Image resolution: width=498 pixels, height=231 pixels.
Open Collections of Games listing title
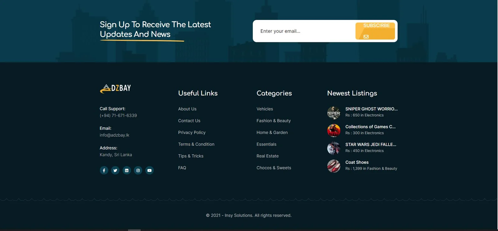370,127
